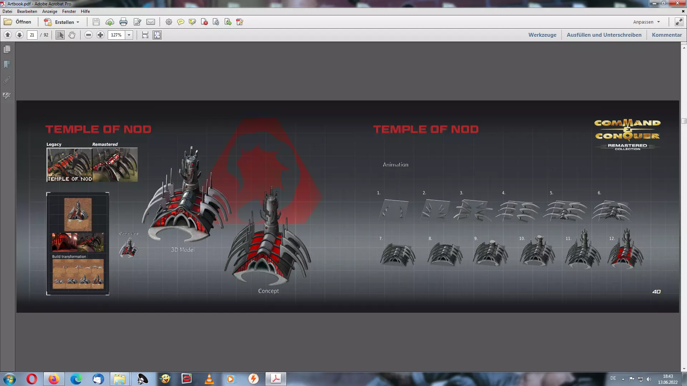Screen dimensions: 687x386
Task: Click the scrollbar down arrow
Action: [684, 369]
